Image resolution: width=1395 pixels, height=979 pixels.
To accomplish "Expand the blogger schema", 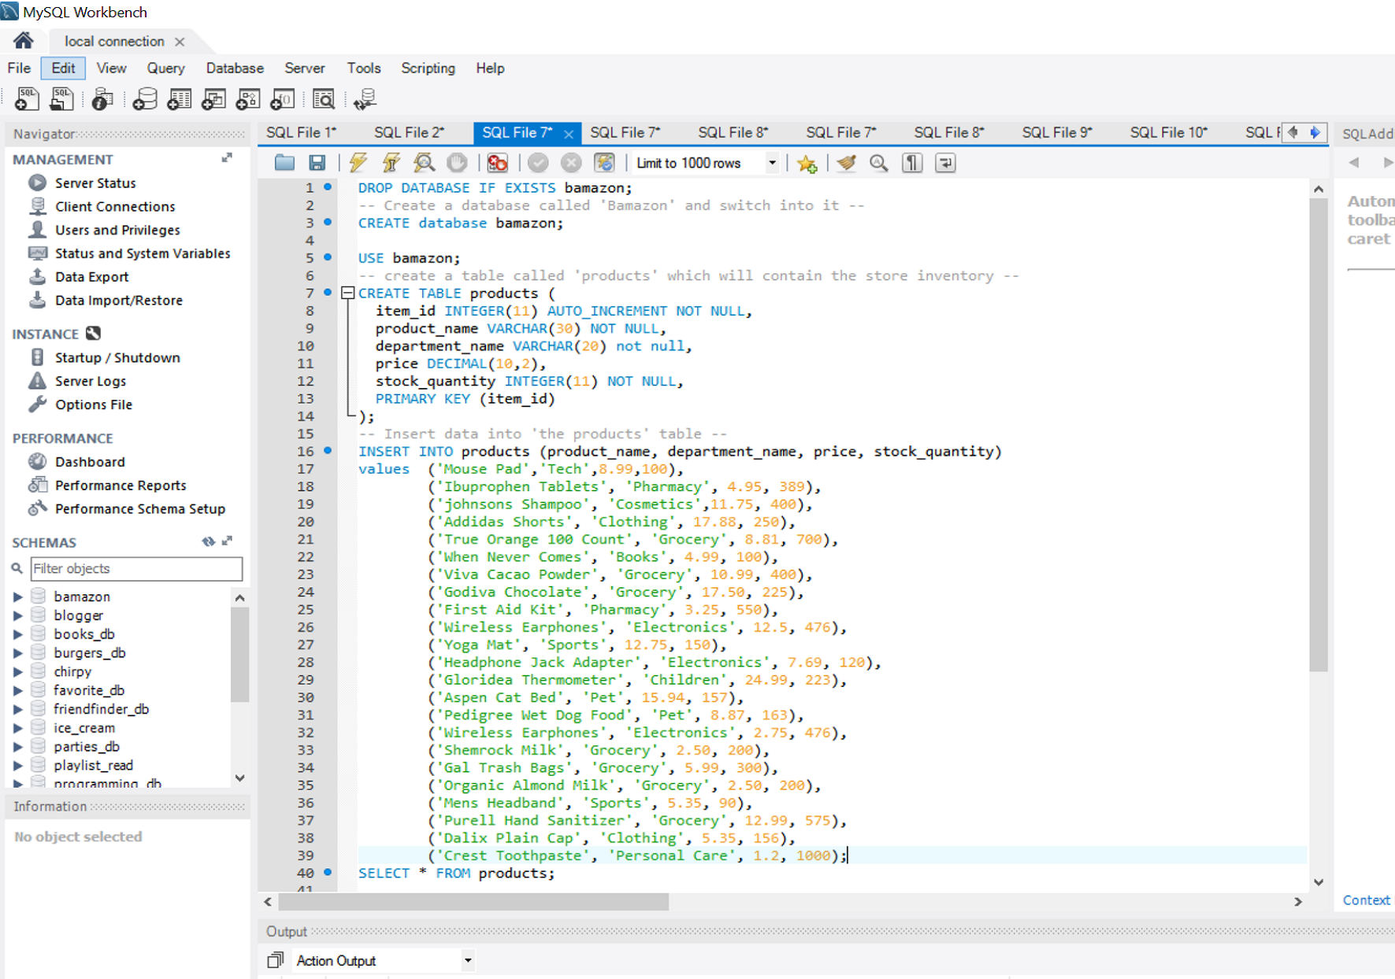I will [17, 615].
